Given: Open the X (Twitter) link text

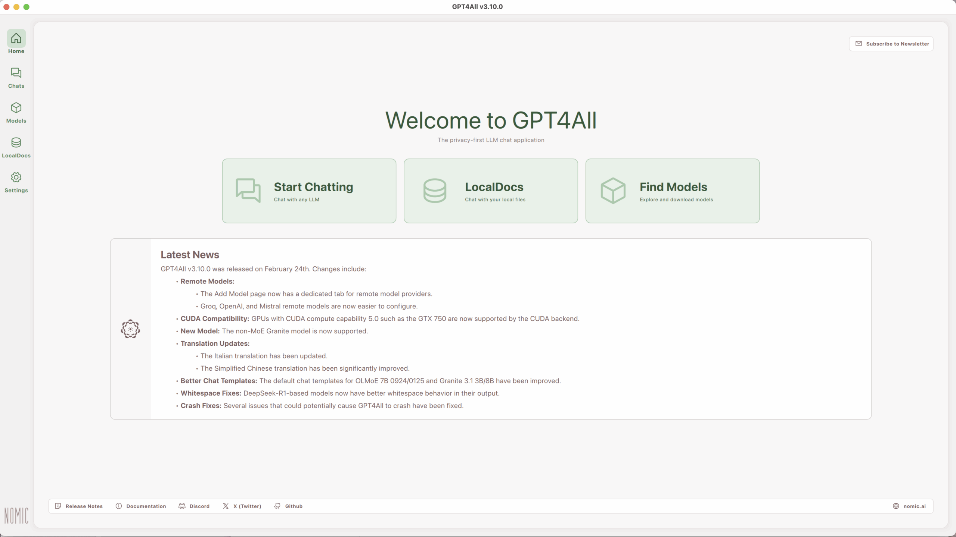Looking at the screenshot, I should 247,506.
